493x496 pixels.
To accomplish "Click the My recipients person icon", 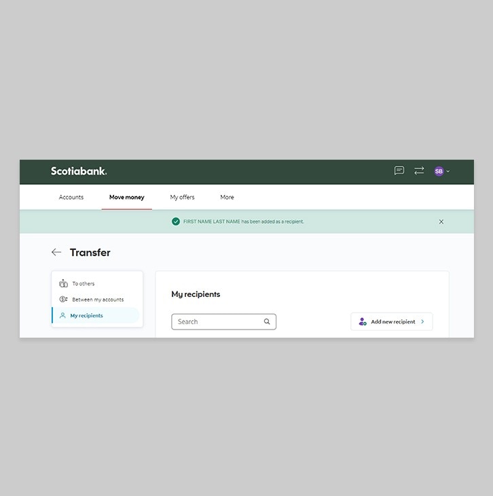I will pyautogui.click(x=62, y=315).
